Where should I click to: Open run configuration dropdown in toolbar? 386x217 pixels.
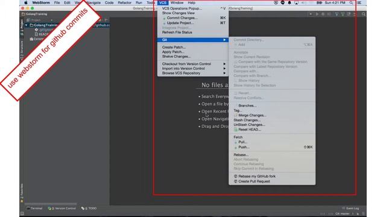coord(311,14)
